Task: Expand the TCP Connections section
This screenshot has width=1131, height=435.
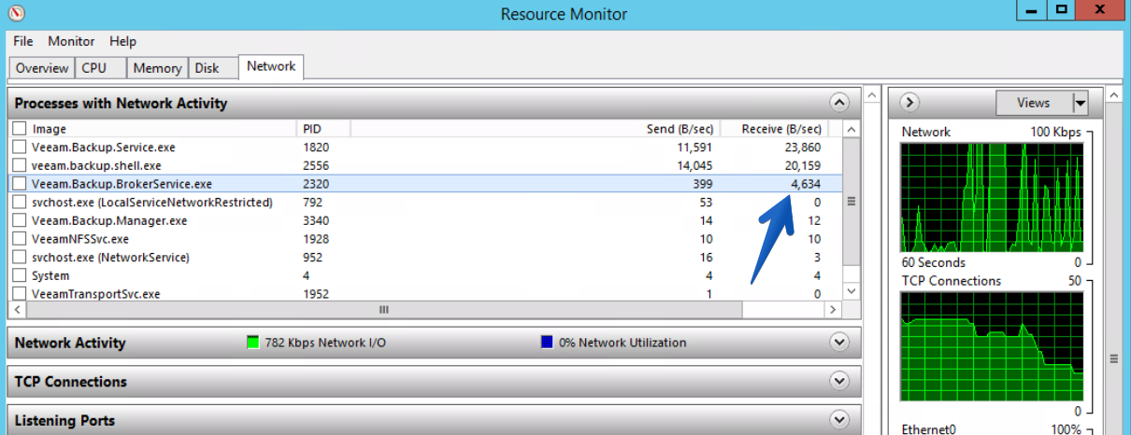Action: click(x=839, y=382)
